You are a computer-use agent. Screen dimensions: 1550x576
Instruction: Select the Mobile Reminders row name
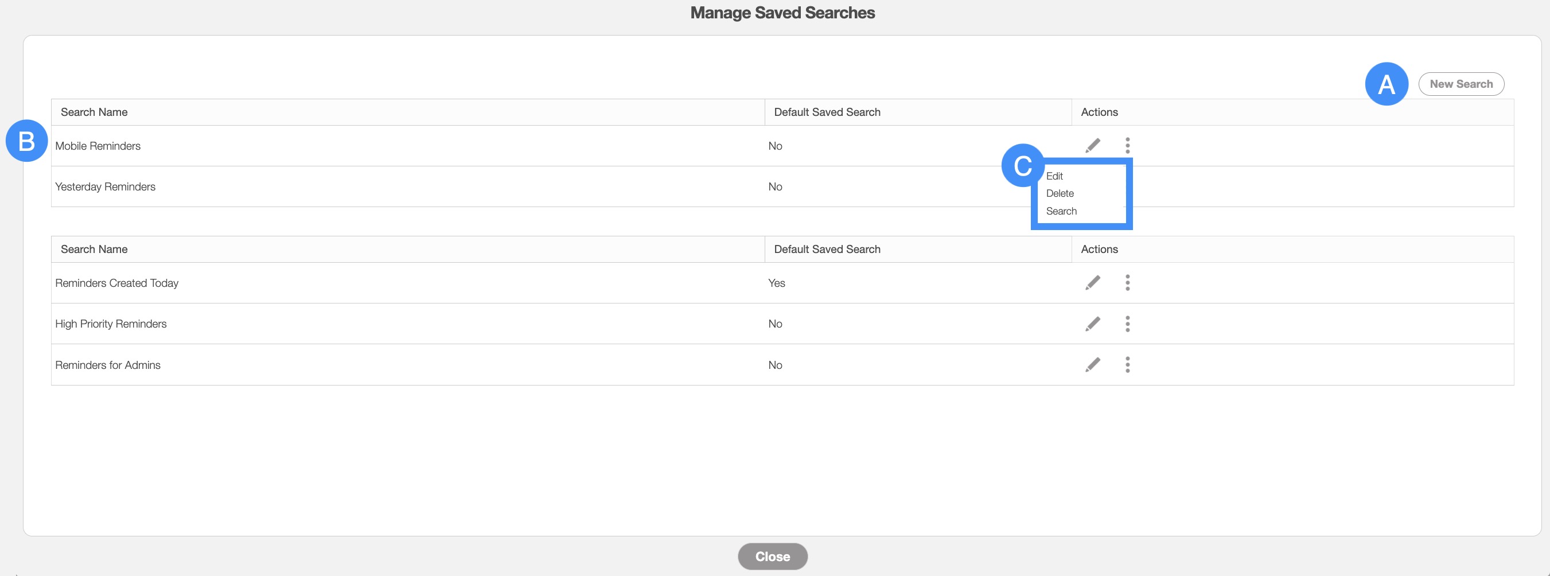coord(98,146)
